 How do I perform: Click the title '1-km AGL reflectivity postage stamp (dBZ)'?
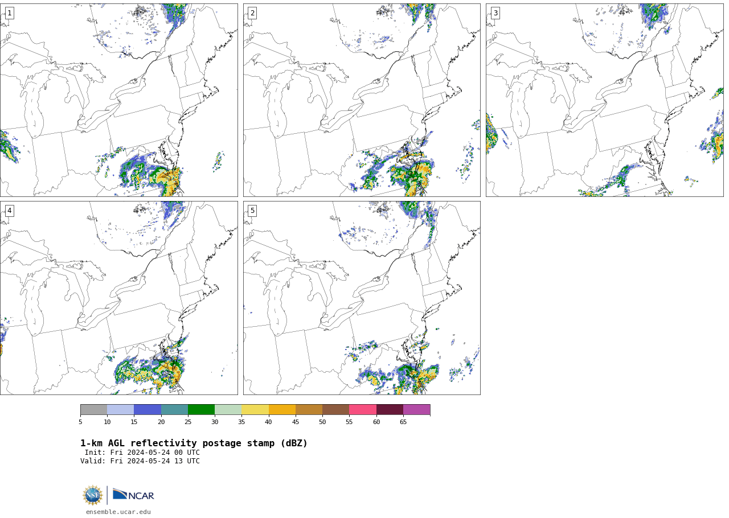point(194,443)
